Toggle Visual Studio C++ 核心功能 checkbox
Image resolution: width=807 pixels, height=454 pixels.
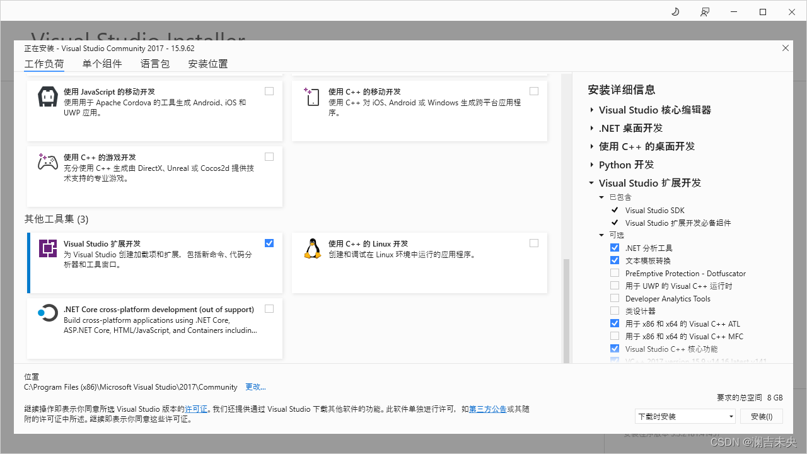pyautogui.click(x=615, y=349)
